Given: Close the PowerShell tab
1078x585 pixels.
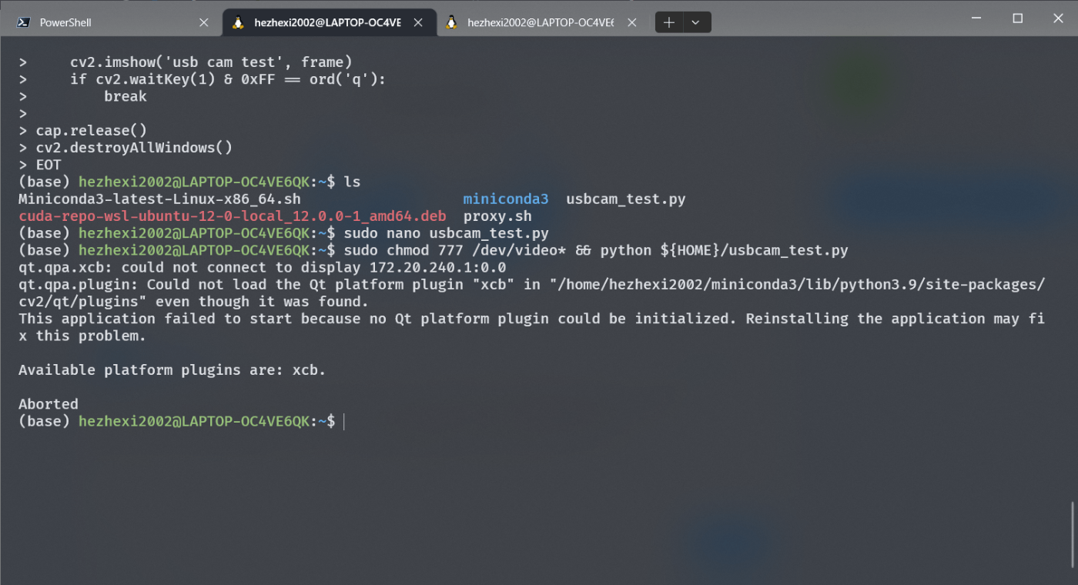Looking at the screenshot, I should pyautogui.click(x=204, y=22).
